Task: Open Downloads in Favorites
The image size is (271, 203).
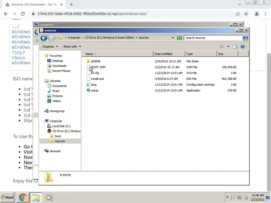Action: coord(59,66)
